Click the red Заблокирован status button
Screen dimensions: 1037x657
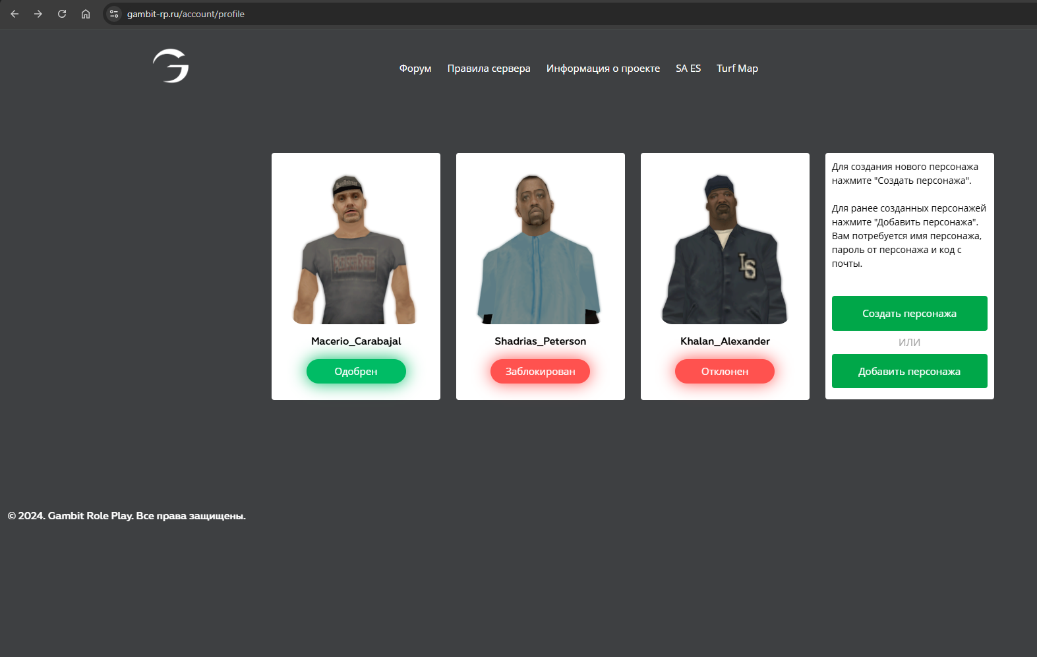(540, 371)
